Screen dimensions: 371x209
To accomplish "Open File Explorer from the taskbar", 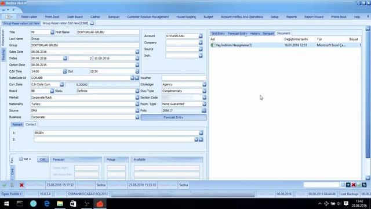I will (x=60, y=204).
